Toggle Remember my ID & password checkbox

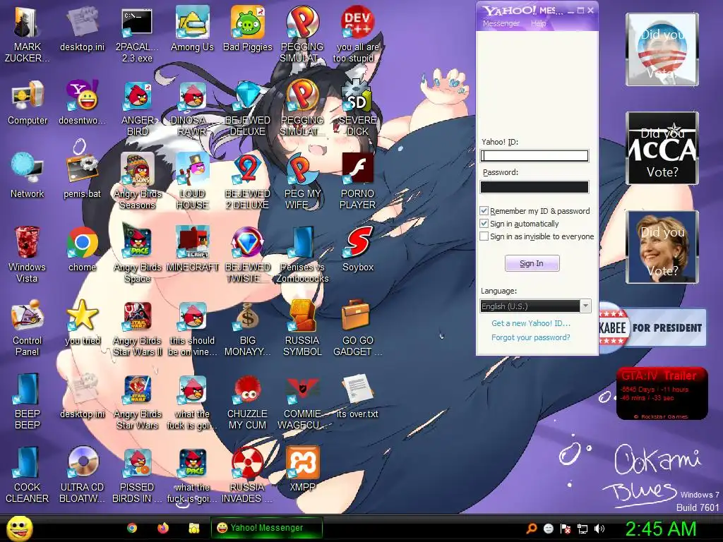[484, 210]
